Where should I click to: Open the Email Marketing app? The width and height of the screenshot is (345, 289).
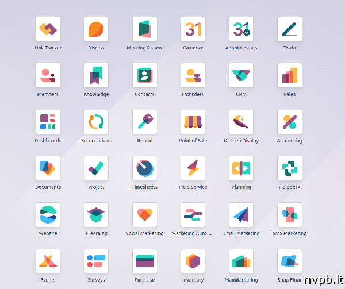tap(241, 215)
